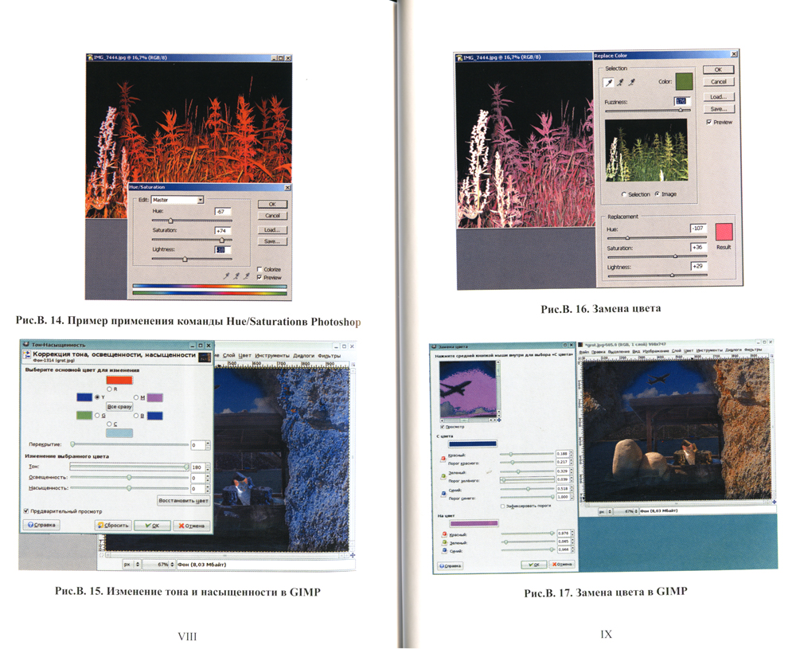Screen dimensions: 796x649
Task: Click the pink Result color swatch
Action: click(723, 232)
